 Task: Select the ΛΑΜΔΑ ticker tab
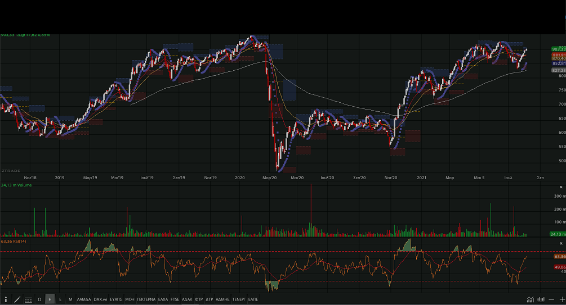tap(83, 300)
